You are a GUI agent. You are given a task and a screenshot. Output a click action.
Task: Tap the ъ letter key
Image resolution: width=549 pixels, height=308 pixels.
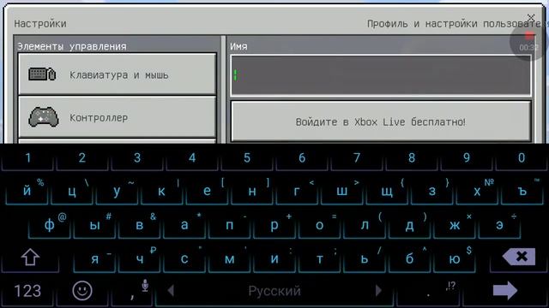point(522,191)
